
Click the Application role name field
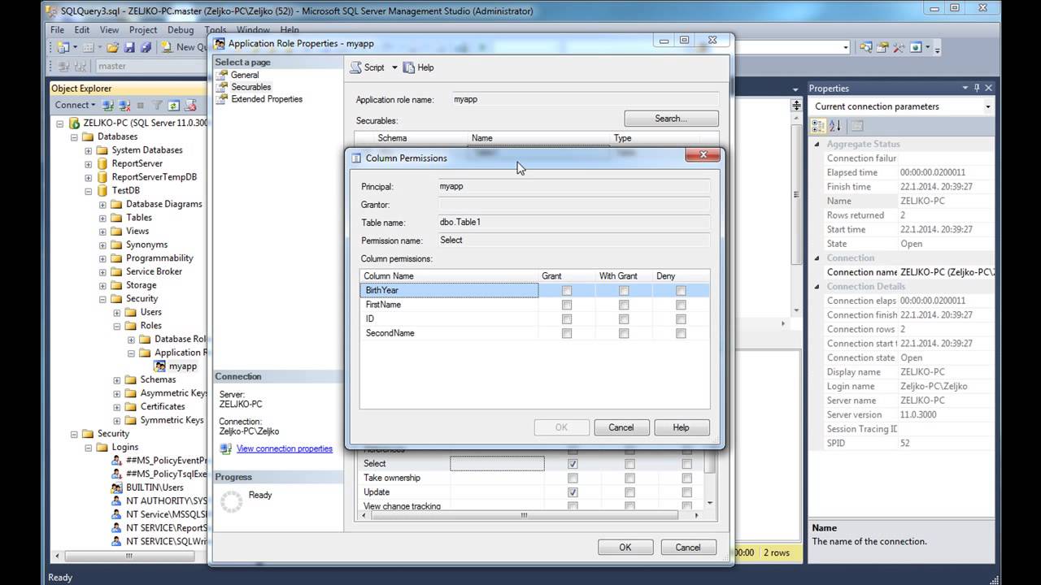coord(585,100)
